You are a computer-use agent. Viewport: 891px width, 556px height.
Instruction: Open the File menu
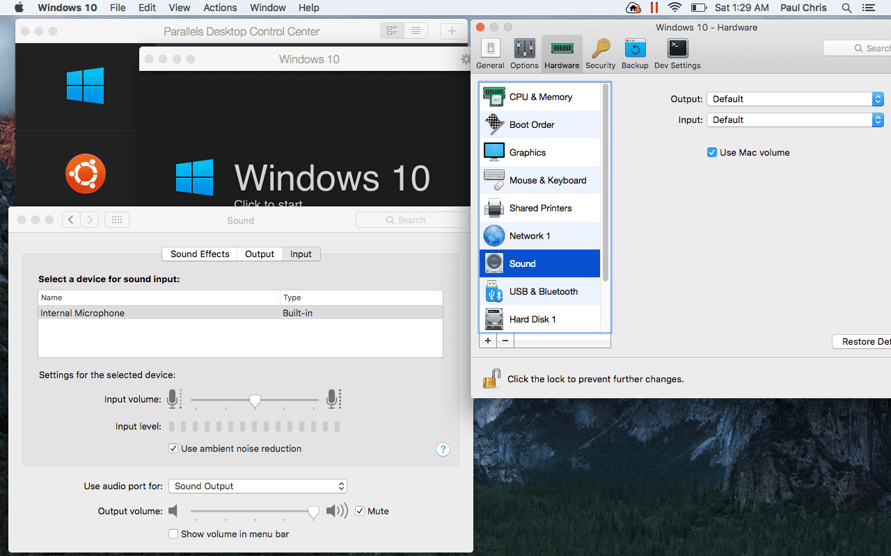coord(118,8)
